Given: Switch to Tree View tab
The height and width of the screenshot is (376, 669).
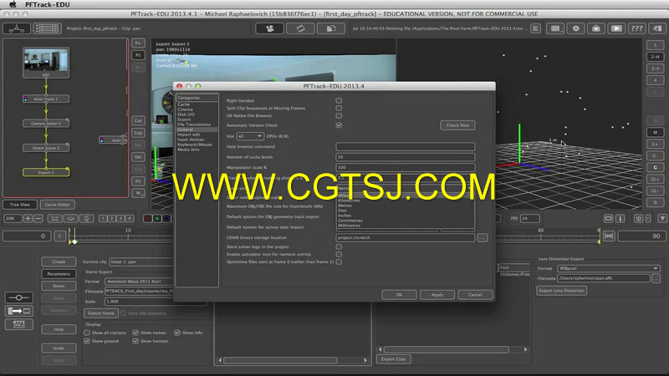Looking at the screenshot, I should [x=20, y=205].
